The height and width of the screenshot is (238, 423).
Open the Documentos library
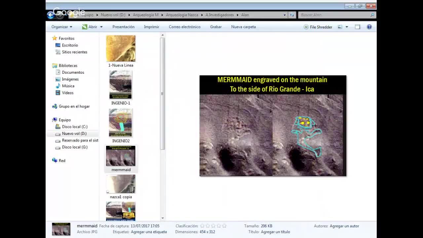73,72
